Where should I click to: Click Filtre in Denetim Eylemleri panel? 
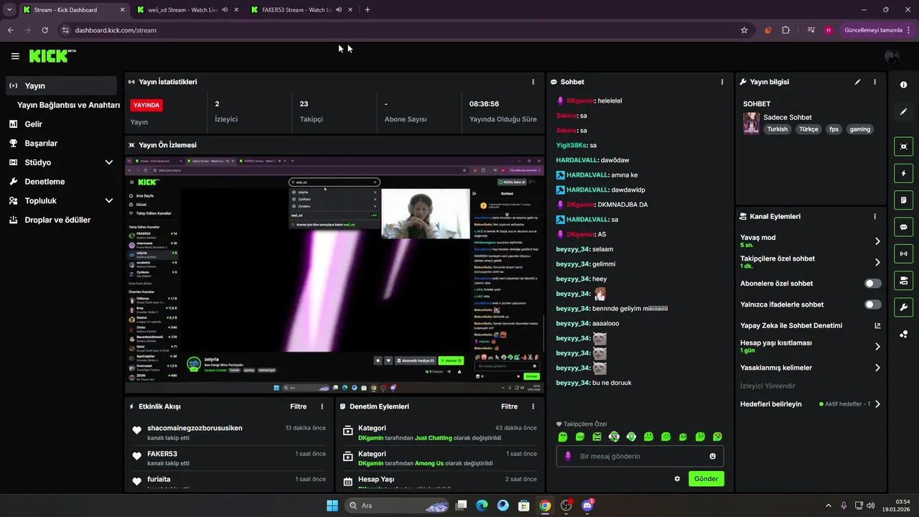[509, 406]
